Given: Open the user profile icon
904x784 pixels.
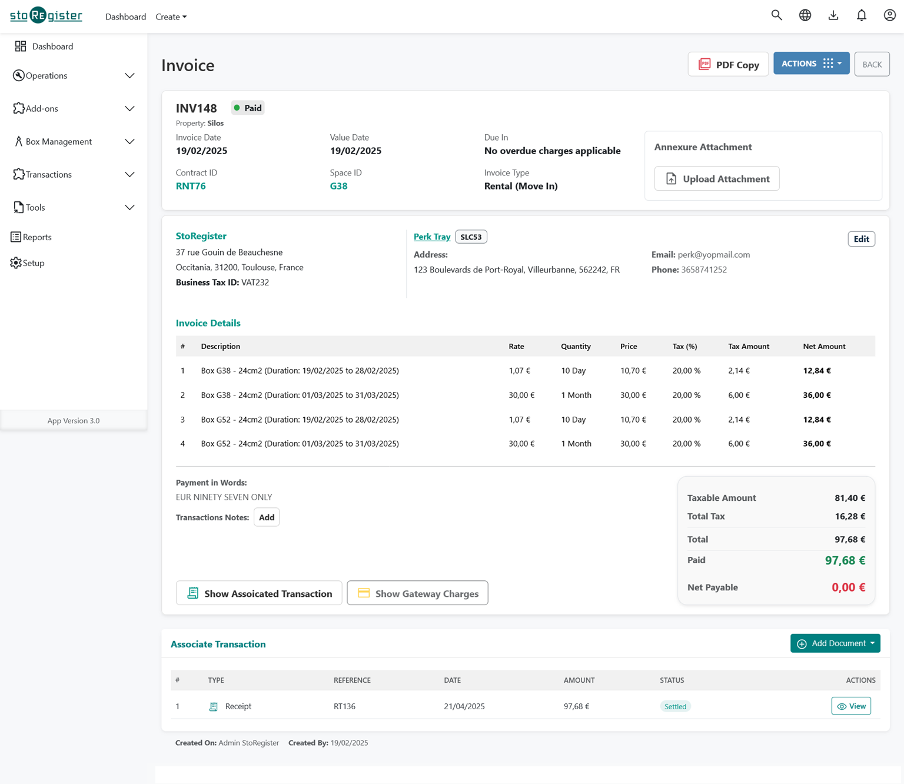Looking at the screenshot, I should pyautogui.click(x=889, y=16).
